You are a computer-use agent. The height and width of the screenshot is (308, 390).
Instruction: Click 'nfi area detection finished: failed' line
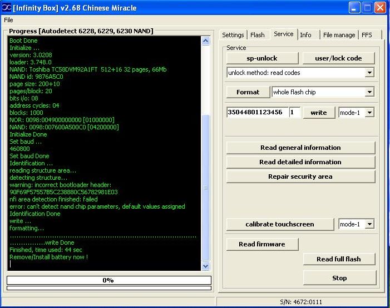(x=53, y=199)
